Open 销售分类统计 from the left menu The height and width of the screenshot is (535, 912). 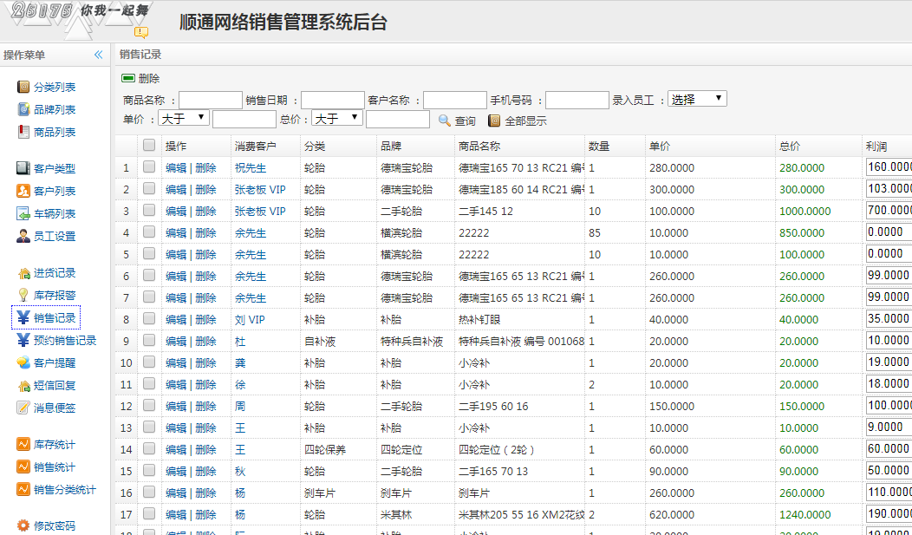pyautogui.click(x=64, y=490)
